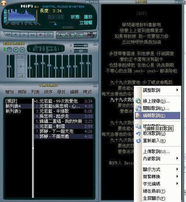The width and height of the screenshot is (186, 202).
Task: Expand the 字元編碼 submenu
Action: 158,184
